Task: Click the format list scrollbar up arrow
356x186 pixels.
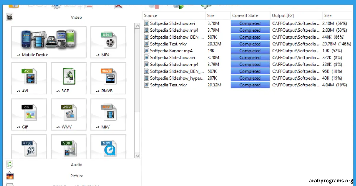Action: click(x=137, y=26)
